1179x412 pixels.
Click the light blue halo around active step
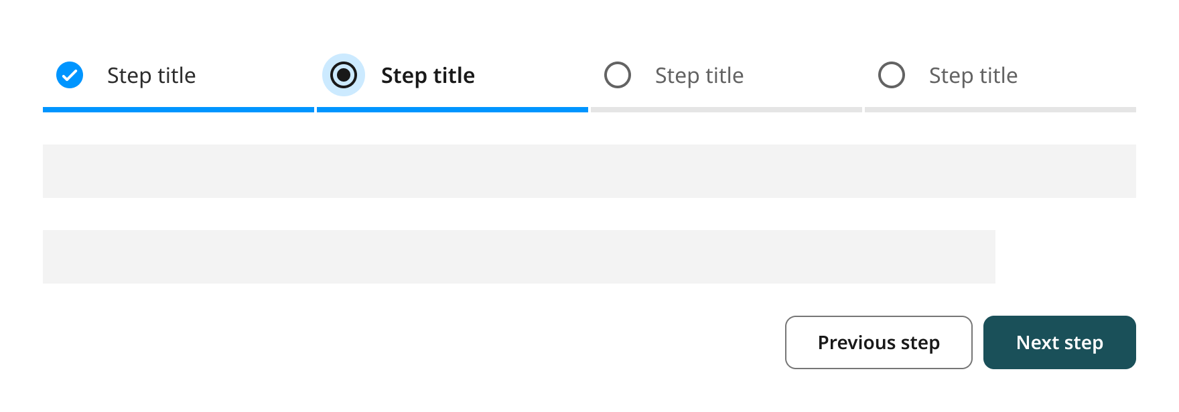[x=344, y=75]
